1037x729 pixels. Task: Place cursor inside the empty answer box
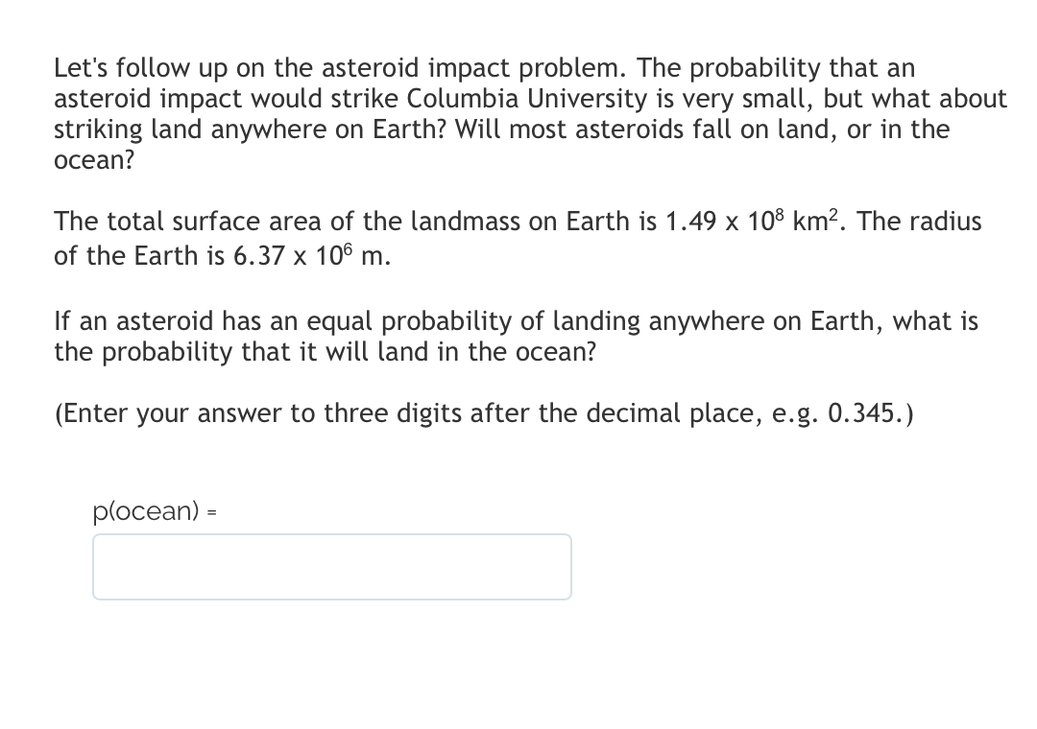pos(331,566)
